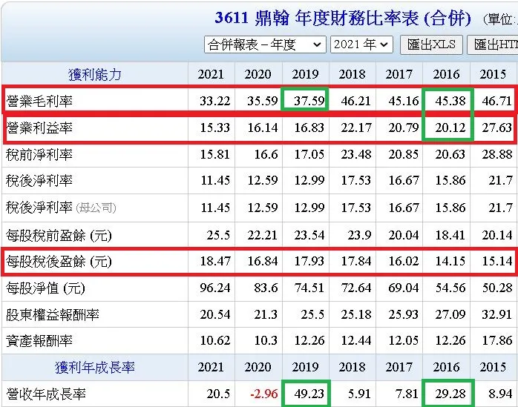
Task: Click the 匯出XLS export button
Action: (x=431, y=44)
